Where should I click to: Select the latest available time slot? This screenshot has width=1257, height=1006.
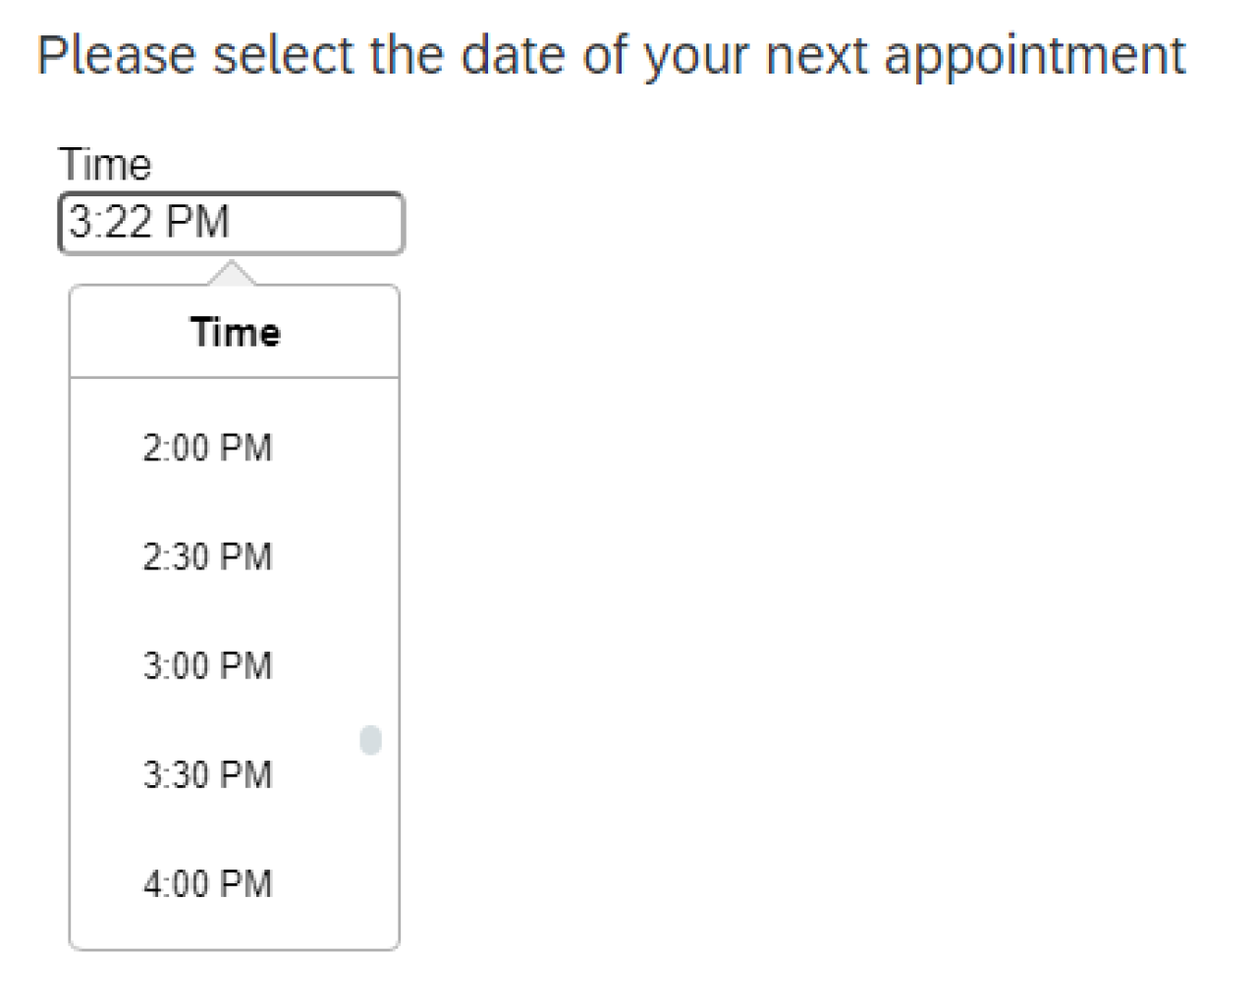(x=207, y=883)
